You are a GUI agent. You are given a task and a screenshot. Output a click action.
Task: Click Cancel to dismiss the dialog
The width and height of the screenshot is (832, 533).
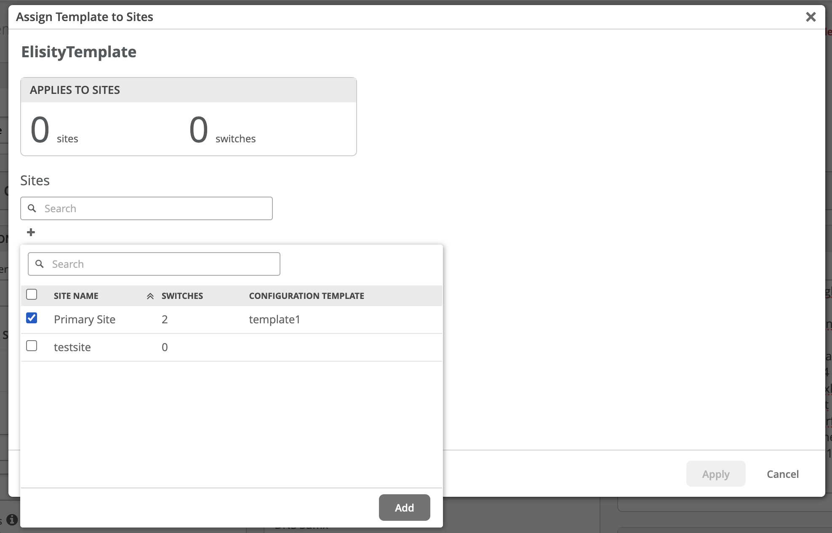pos(782,474)
